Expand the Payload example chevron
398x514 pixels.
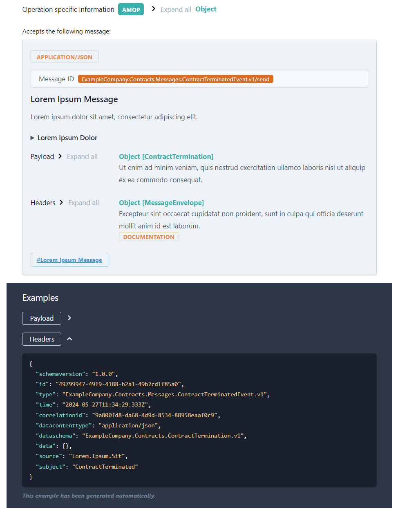point(69,318)
